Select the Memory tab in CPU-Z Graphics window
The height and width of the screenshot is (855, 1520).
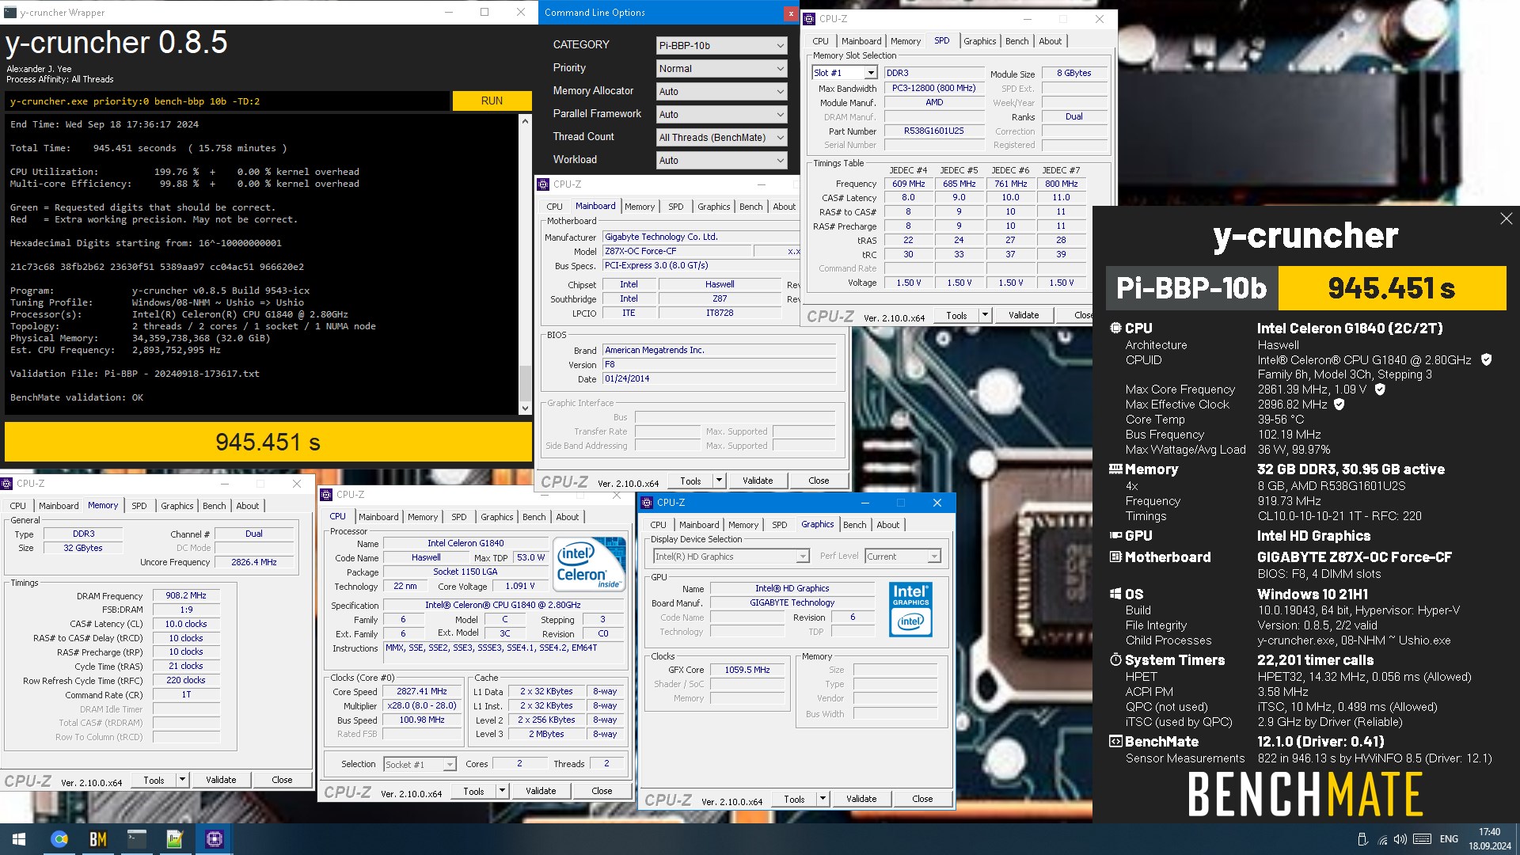click(x=743, y=525)
